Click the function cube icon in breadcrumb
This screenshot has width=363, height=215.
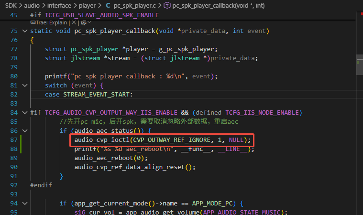pyautogui.click(x=167, y=5)
